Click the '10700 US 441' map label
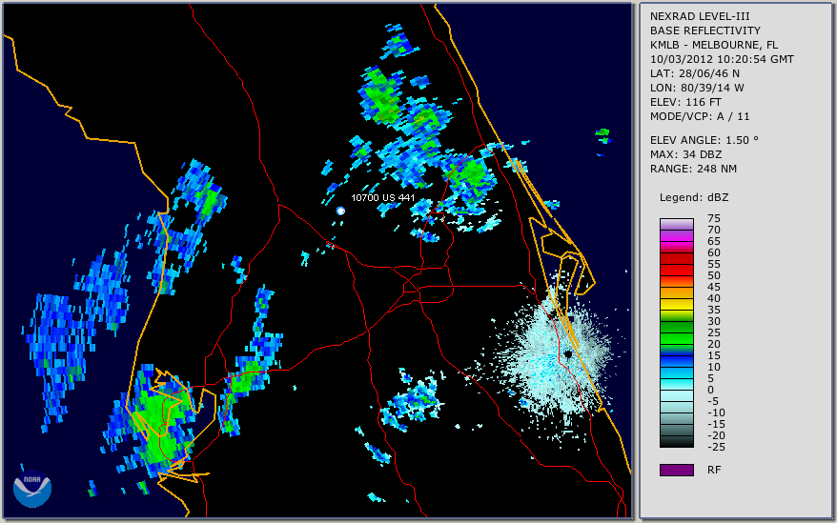 click(x=382, y=197)
